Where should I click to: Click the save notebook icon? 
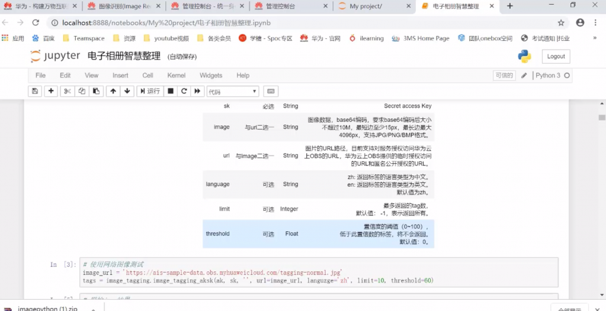coord(35,91)
